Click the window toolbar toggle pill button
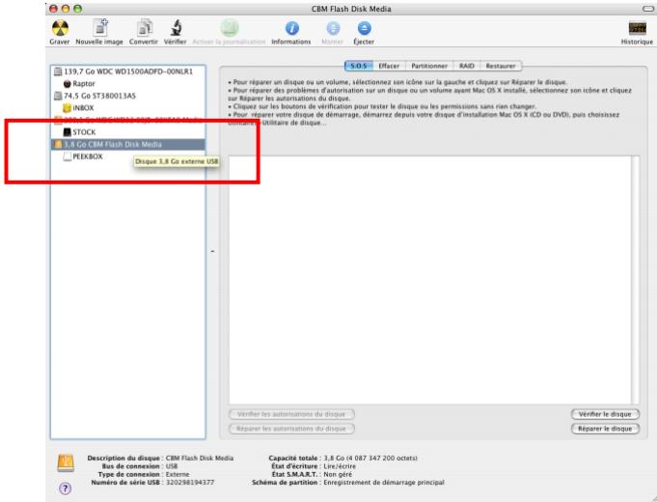This screenshot has height=502, width=657. [649, 9]
